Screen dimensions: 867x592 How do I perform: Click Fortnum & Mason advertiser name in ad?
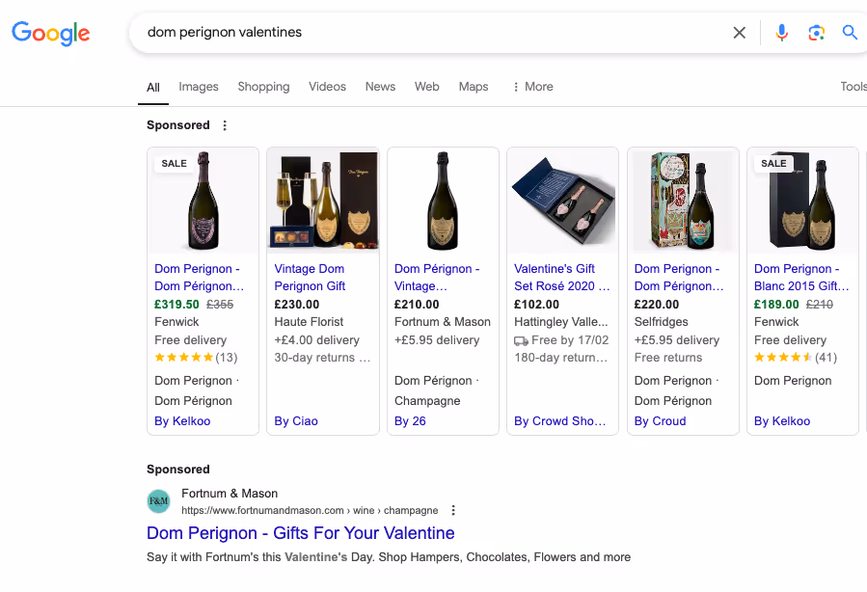pos(230,493)
